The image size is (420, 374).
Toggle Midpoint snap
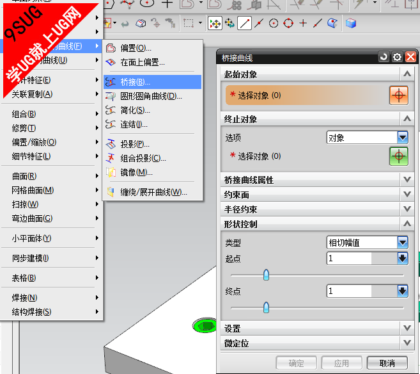pos(259,23)
